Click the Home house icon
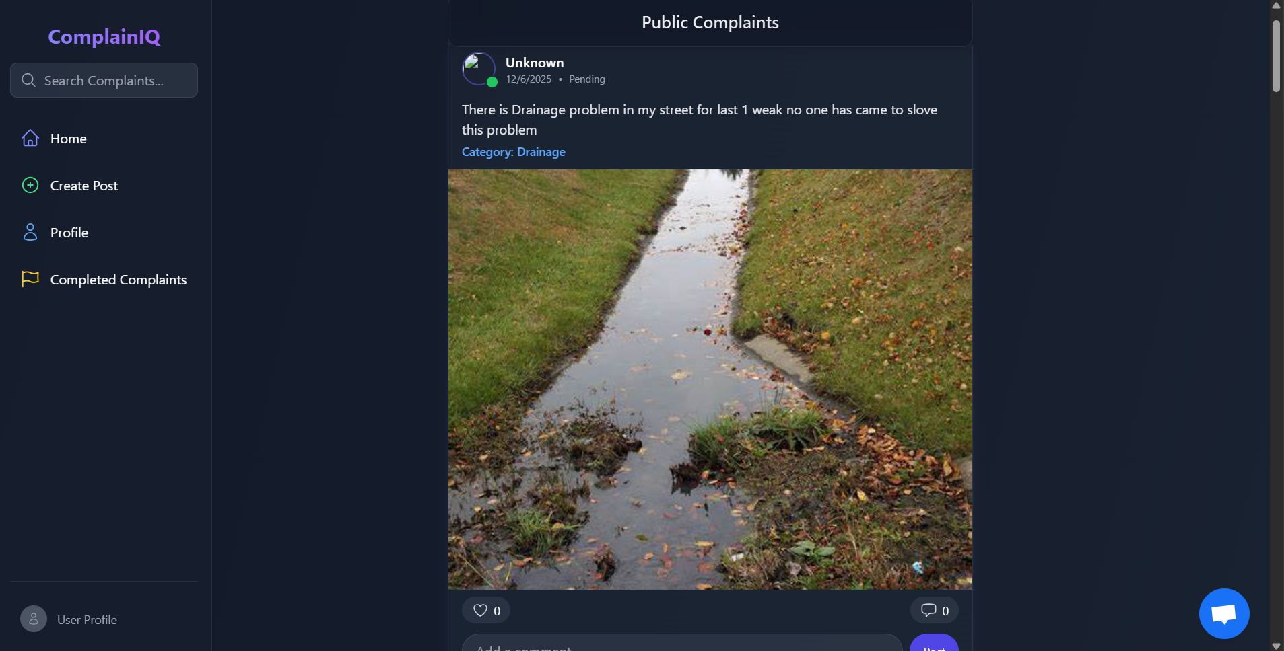Viewport: 1284px width, 651px height. click(x=30, y=138)
